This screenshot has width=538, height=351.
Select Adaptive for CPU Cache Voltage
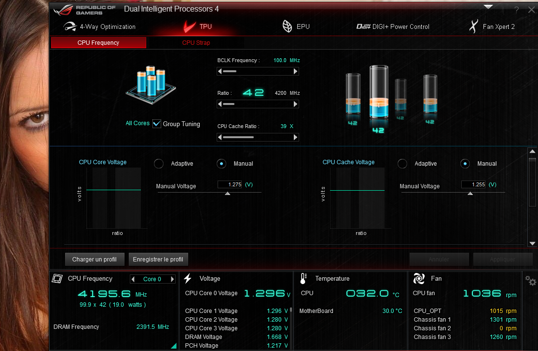pos(402,164)
